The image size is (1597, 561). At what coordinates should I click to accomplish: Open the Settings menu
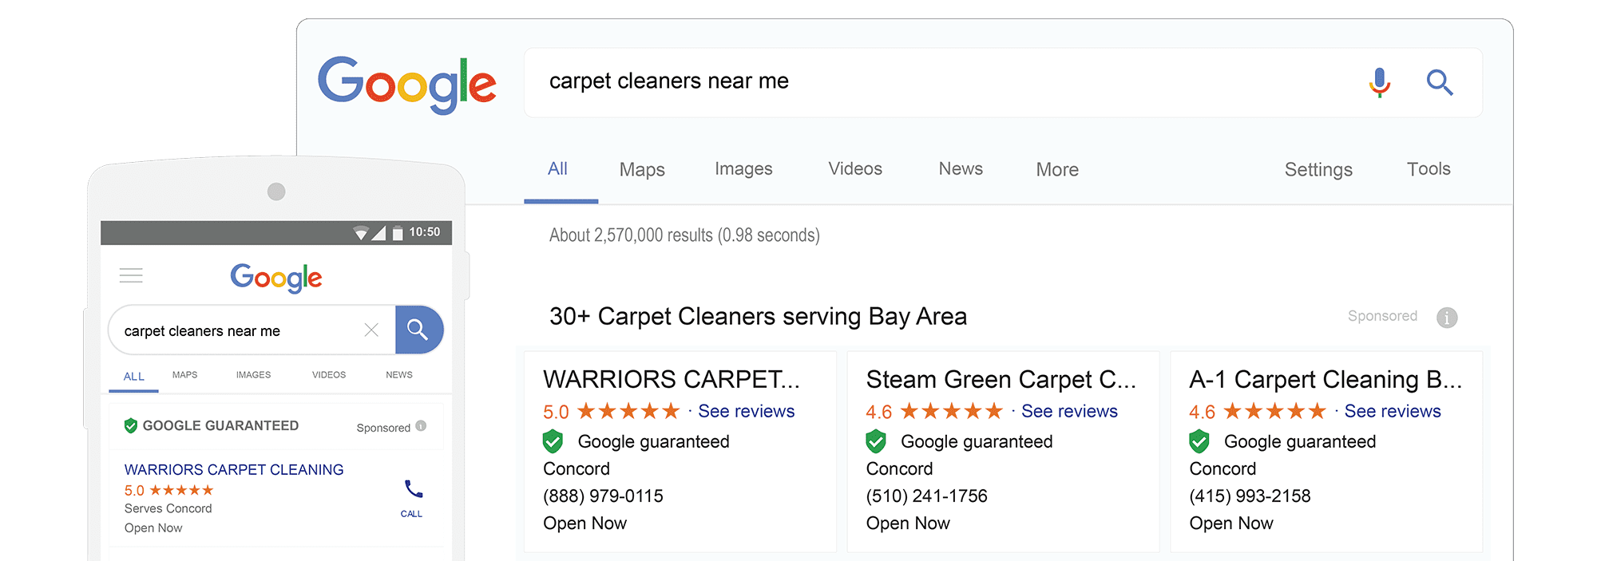(x=1318, y=170)
